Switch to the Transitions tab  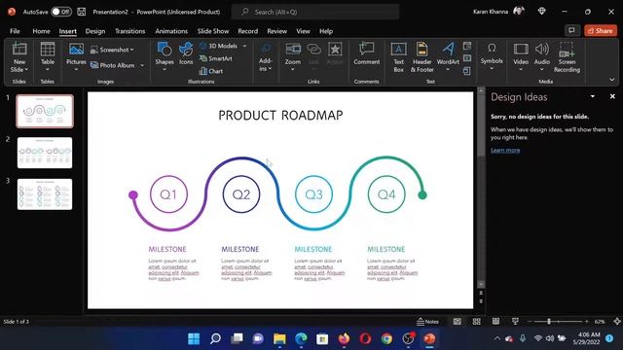[x=129, y=31]
